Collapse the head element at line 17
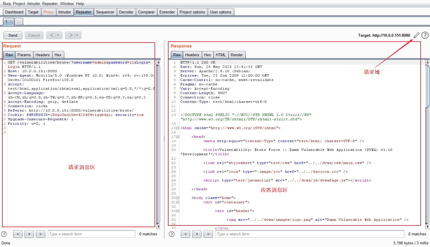 pyautogui.click(x=178, y=137)
